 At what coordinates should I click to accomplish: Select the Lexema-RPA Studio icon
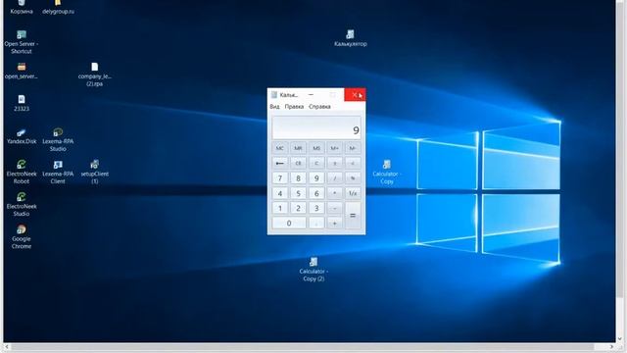point(58,139)
